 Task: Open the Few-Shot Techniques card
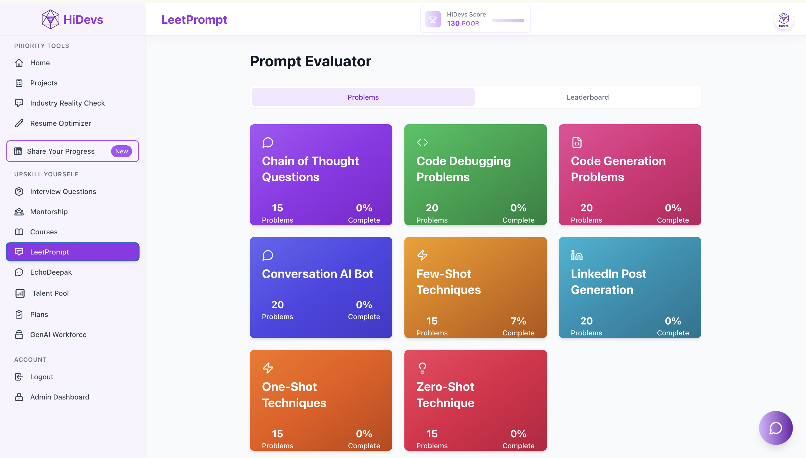tap(475, 287)
